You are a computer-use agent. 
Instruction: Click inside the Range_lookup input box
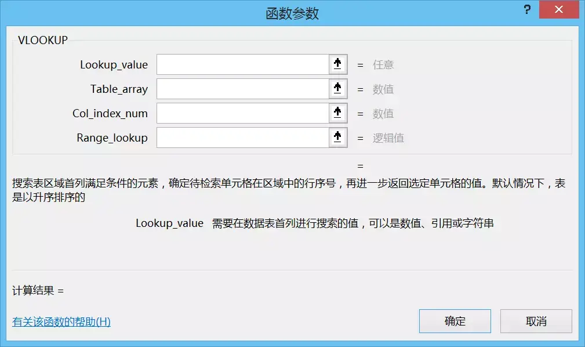click(244, 137)
